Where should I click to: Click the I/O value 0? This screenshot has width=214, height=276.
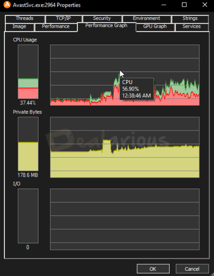pyautogui.click(x=28, y=247)
